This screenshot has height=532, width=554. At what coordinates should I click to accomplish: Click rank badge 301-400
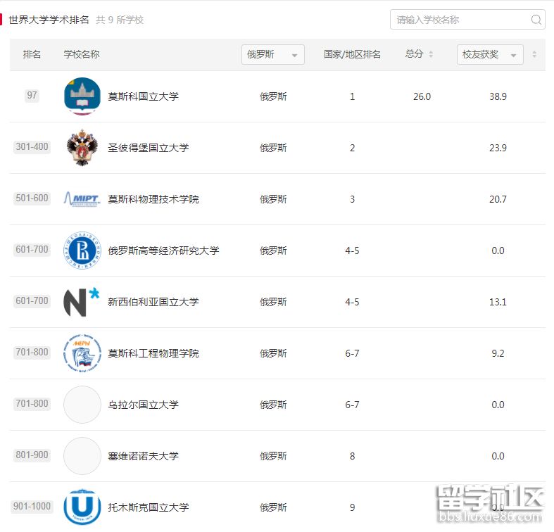(32, 146)
